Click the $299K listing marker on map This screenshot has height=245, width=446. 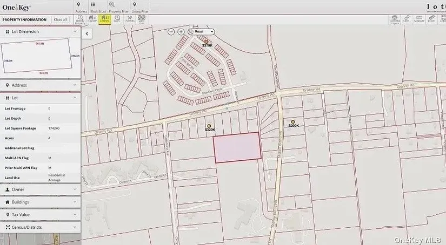point(293,122)
